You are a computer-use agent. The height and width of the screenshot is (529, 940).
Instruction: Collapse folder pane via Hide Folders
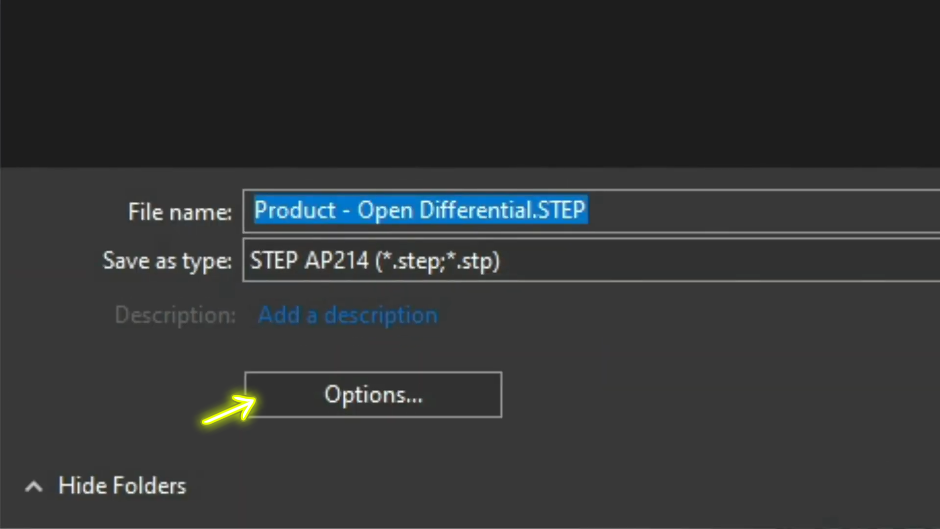pyautogui.click(x=106, y=486)
